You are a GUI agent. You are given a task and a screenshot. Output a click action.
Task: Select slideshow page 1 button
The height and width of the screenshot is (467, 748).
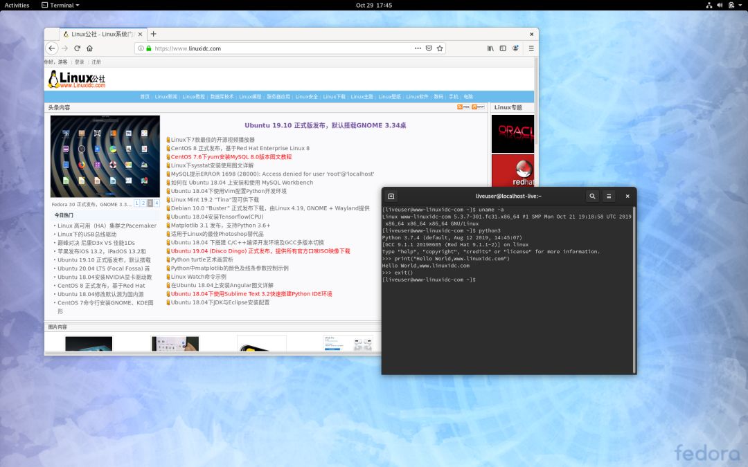[136, 203]
